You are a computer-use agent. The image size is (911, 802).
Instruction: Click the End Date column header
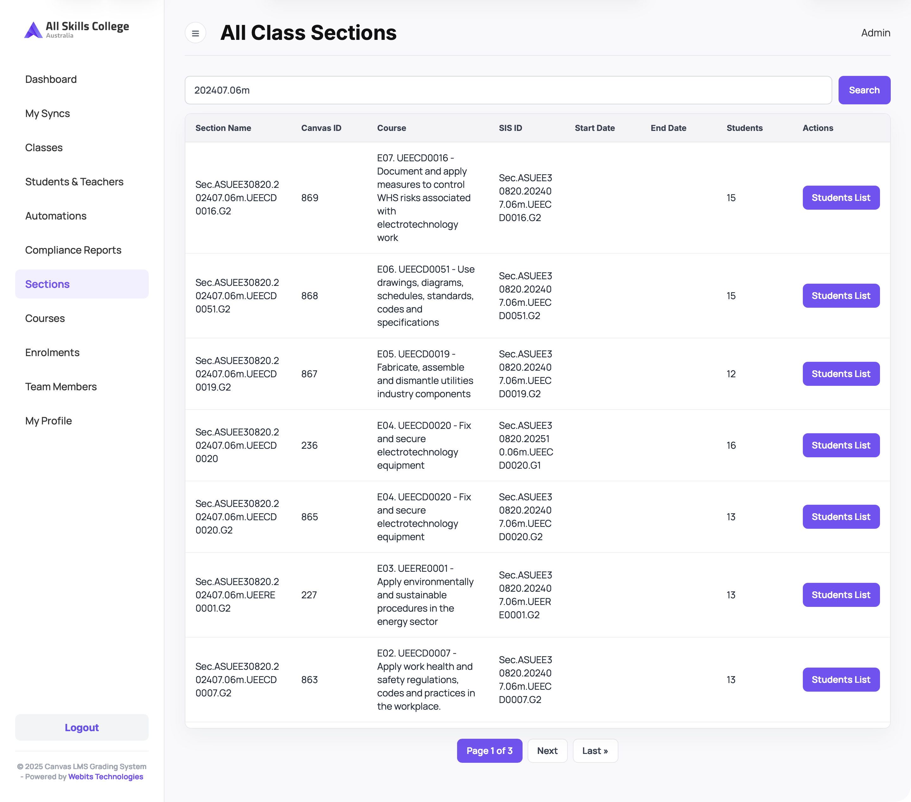click(668, 128)
